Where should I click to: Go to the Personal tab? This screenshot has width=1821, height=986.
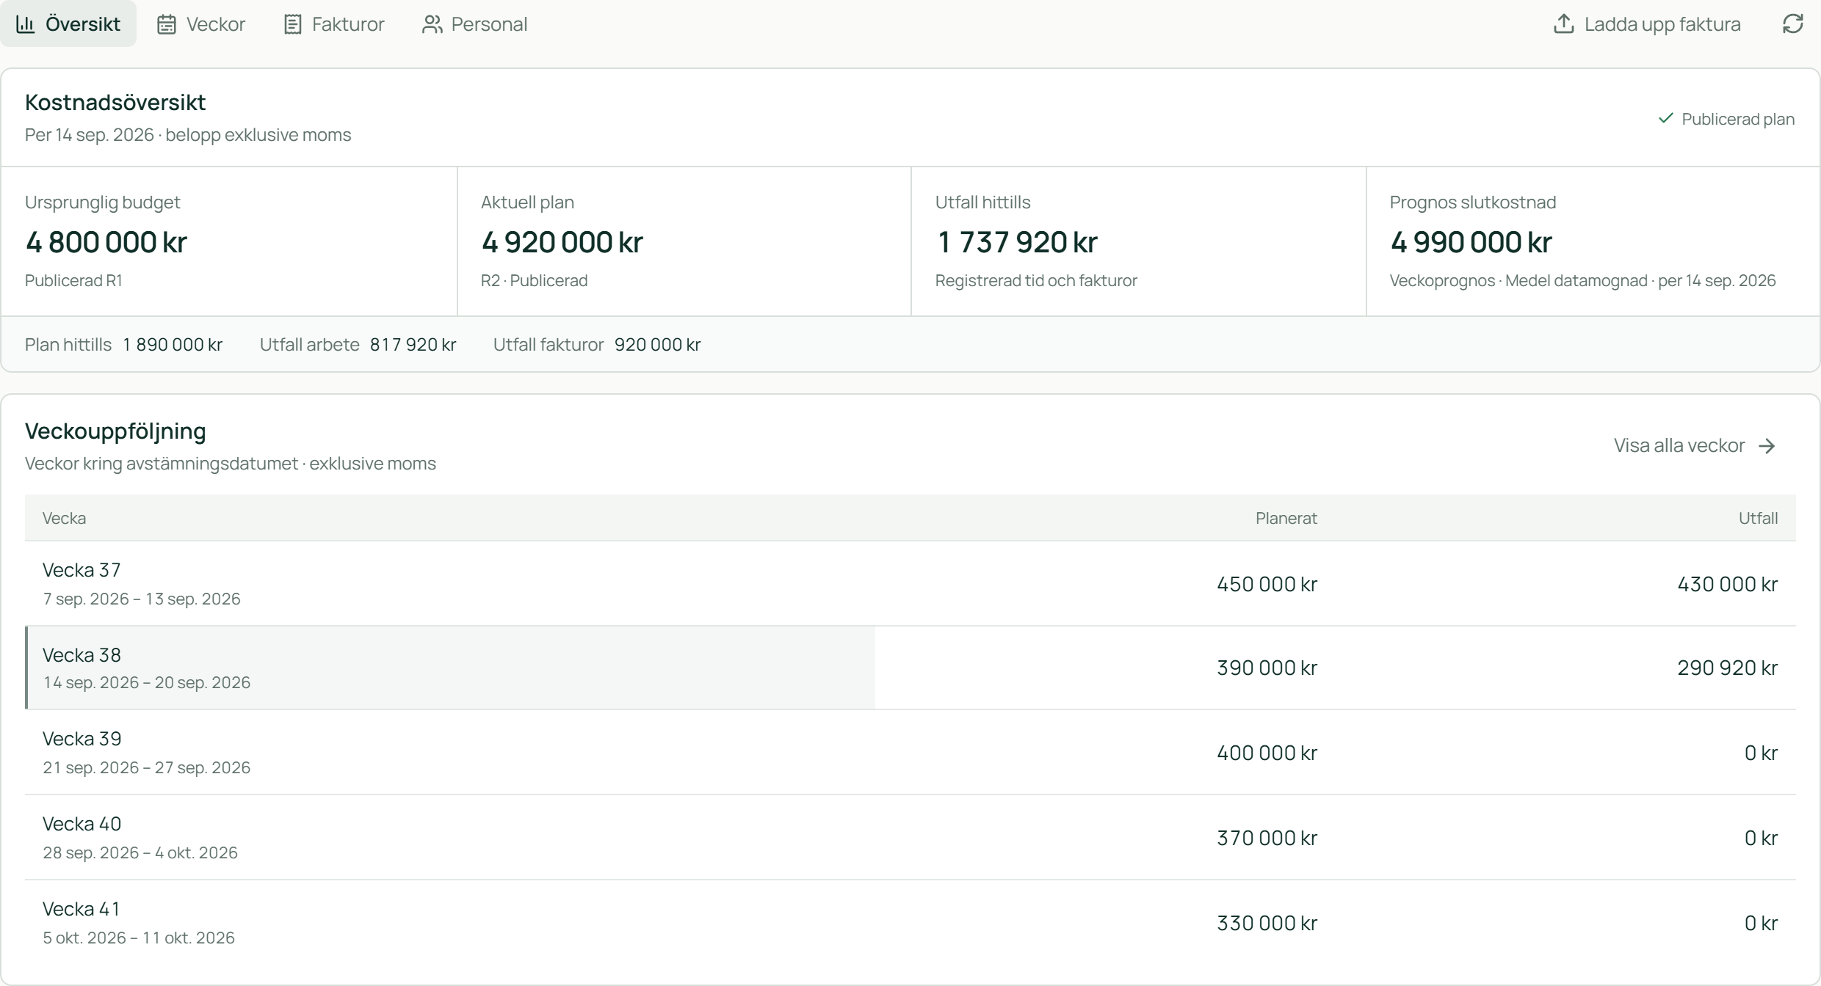pyautogui.click(x=474, y=23)
